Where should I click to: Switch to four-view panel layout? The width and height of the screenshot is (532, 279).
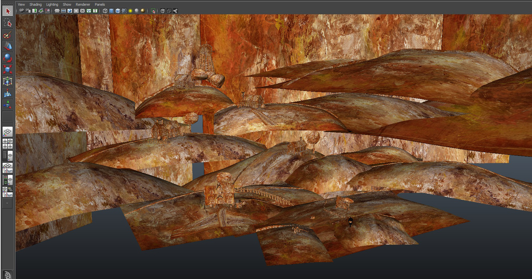click(x=7, y=144)
